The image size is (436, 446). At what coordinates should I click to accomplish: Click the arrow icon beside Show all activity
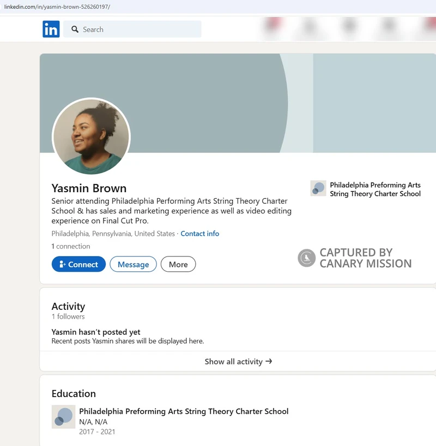pos(270,361)
